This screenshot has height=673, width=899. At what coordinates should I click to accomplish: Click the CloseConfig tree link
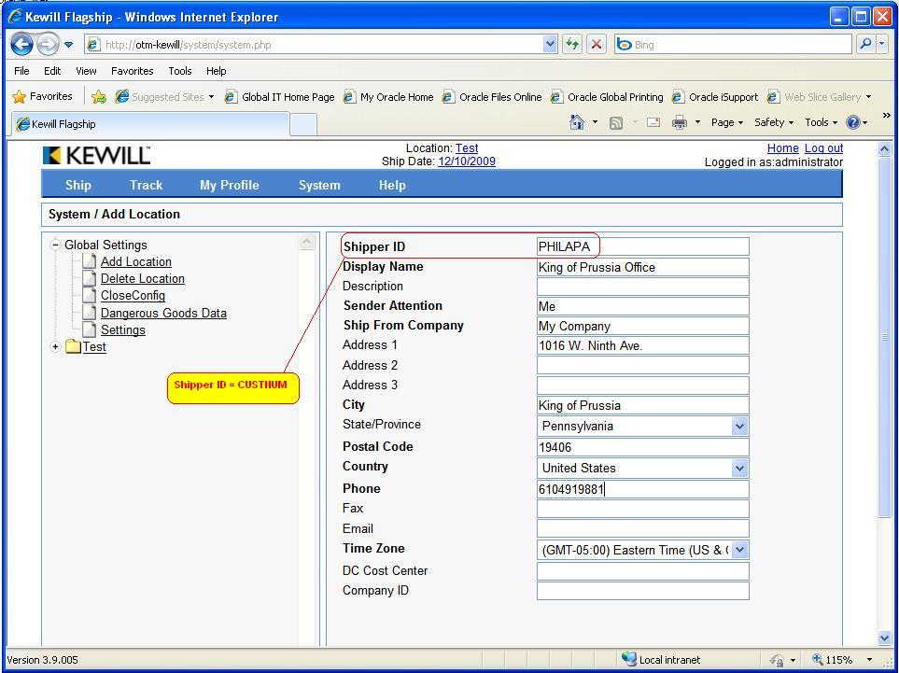pos(133,295)
